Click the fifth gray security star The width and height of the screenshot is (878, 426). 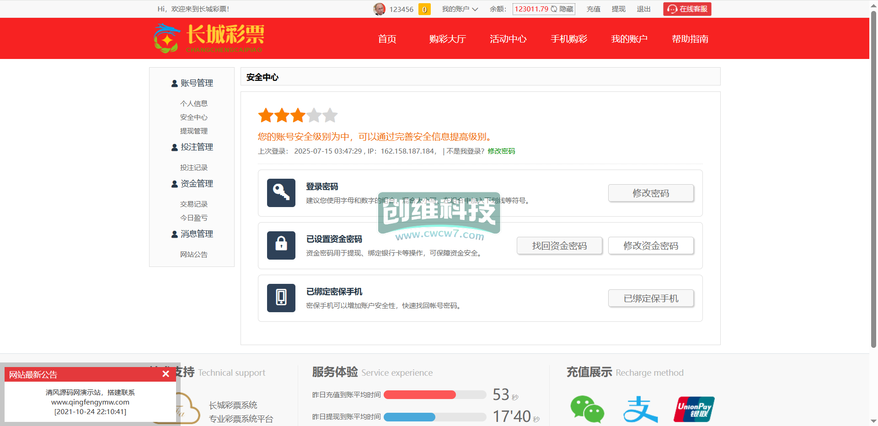pos(330,115)
